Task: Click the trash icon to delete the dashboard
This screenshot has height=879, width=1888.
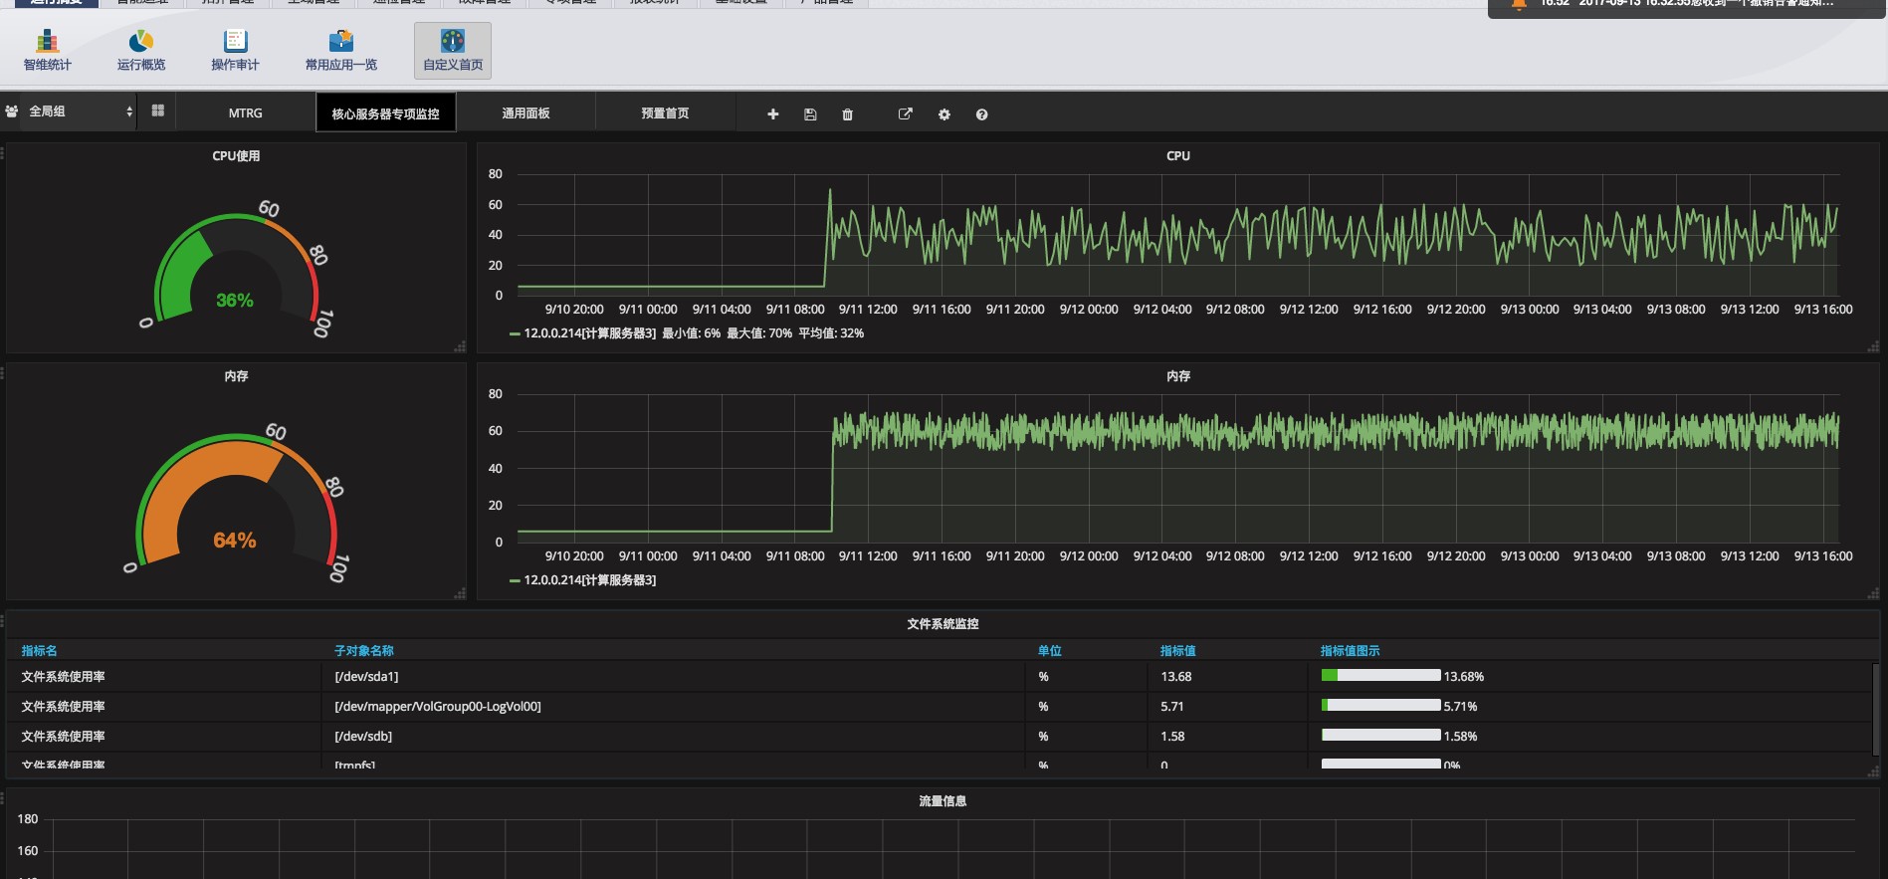Action: click(847, 114)
